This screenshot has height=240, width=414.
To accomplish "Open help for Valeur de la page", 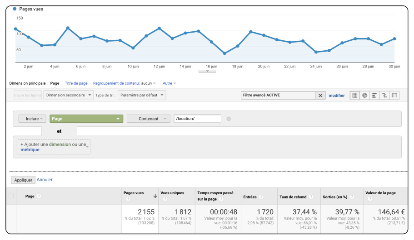I will pyautogui.click(x=370, y=199).
